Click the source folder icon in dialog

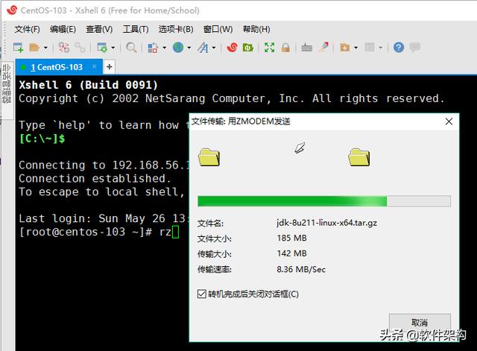tap(209, 157)
